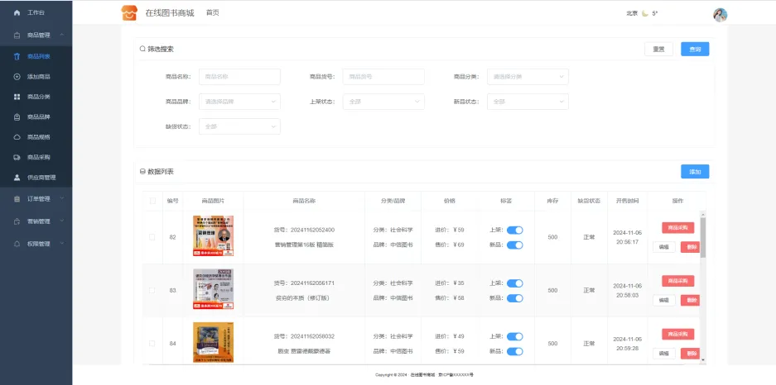Toggle 上架 switch for product 82

(514, 230)
